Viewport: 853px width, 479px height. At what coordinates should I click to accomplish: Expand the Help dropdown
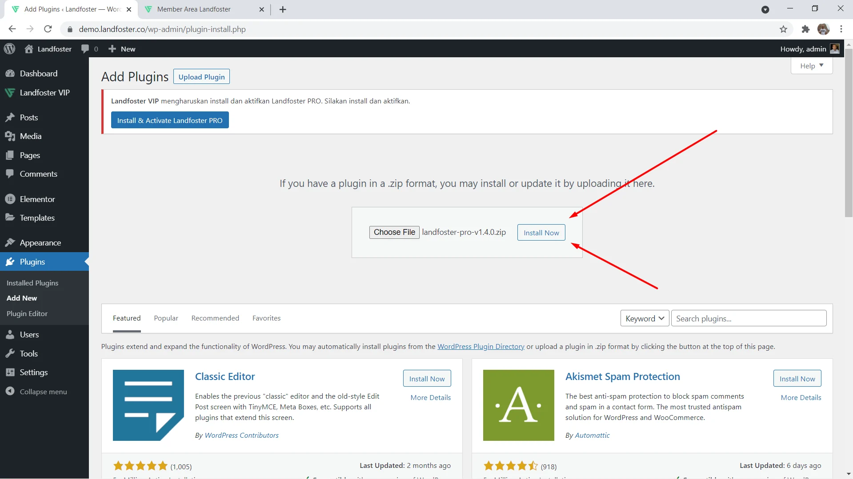click(812, 66)
